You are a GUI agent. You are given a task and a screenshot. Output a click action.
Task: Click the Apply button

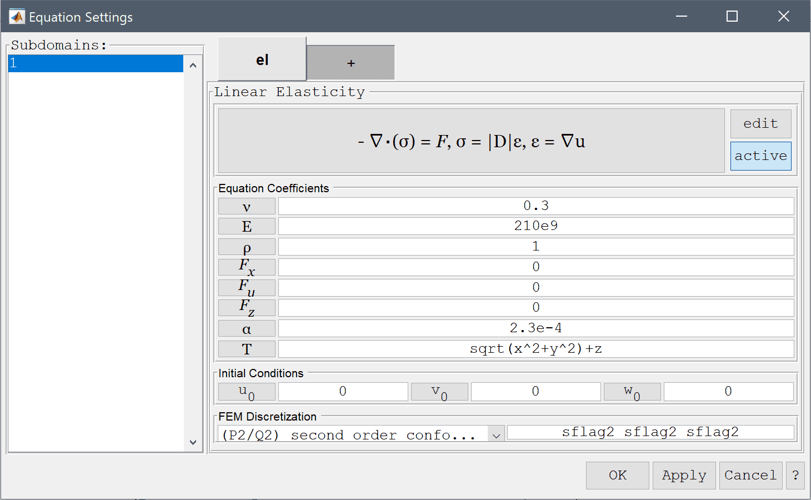coord(684,476)
